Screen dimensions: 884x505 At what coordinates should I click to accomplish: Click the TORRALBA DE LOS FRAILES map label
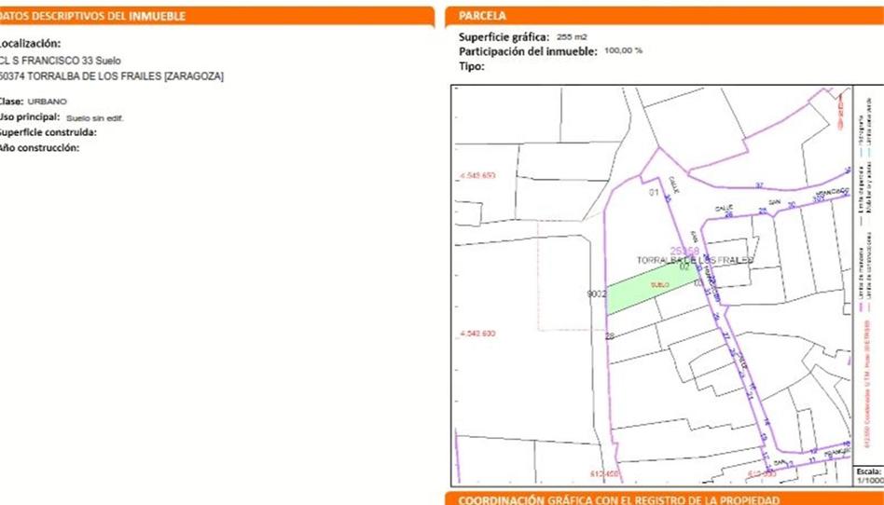coord(694,260)
